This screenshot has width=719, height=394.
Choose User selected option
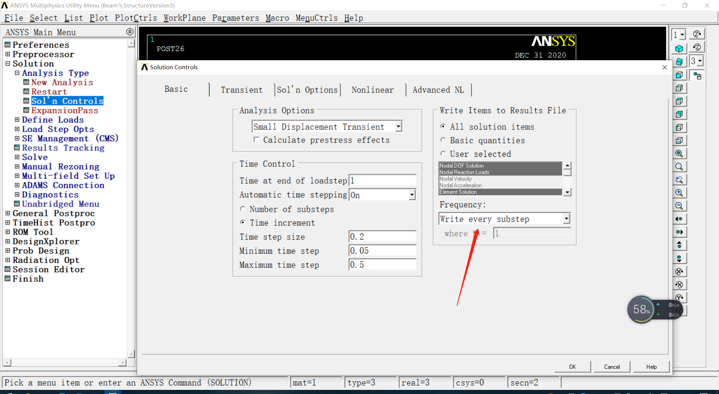(443, 153)
